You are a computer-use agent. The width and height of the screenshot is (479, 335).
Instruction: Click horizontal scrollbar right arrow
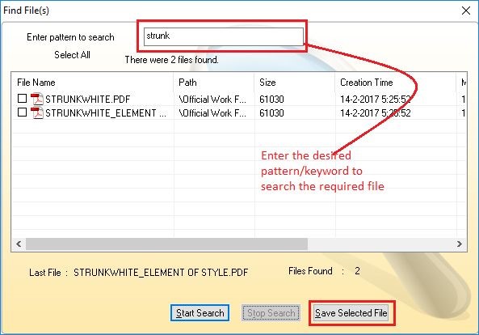[x=460, y=244]
